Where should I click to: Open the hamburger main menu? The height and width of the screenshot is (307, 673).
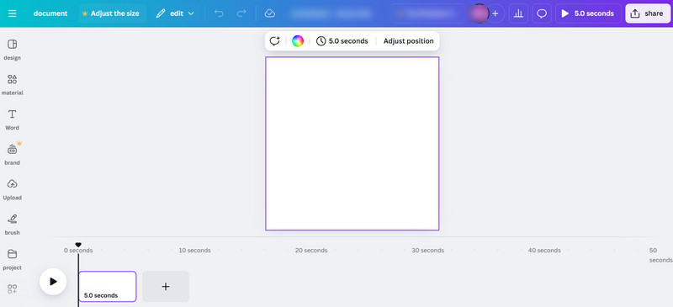click(12, 13)
